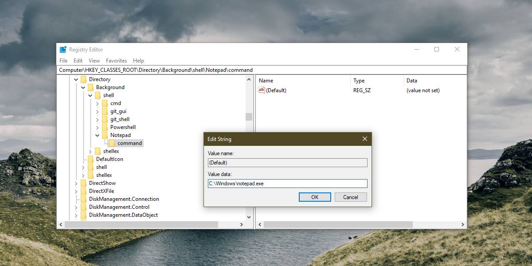Cancel the Edit String dialog
The height and width of the screenshot is (266, 532).
click(351, 197)
